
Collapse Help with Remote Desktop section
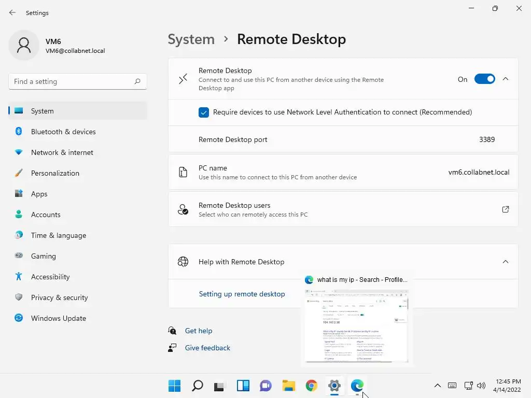[506, 262]
